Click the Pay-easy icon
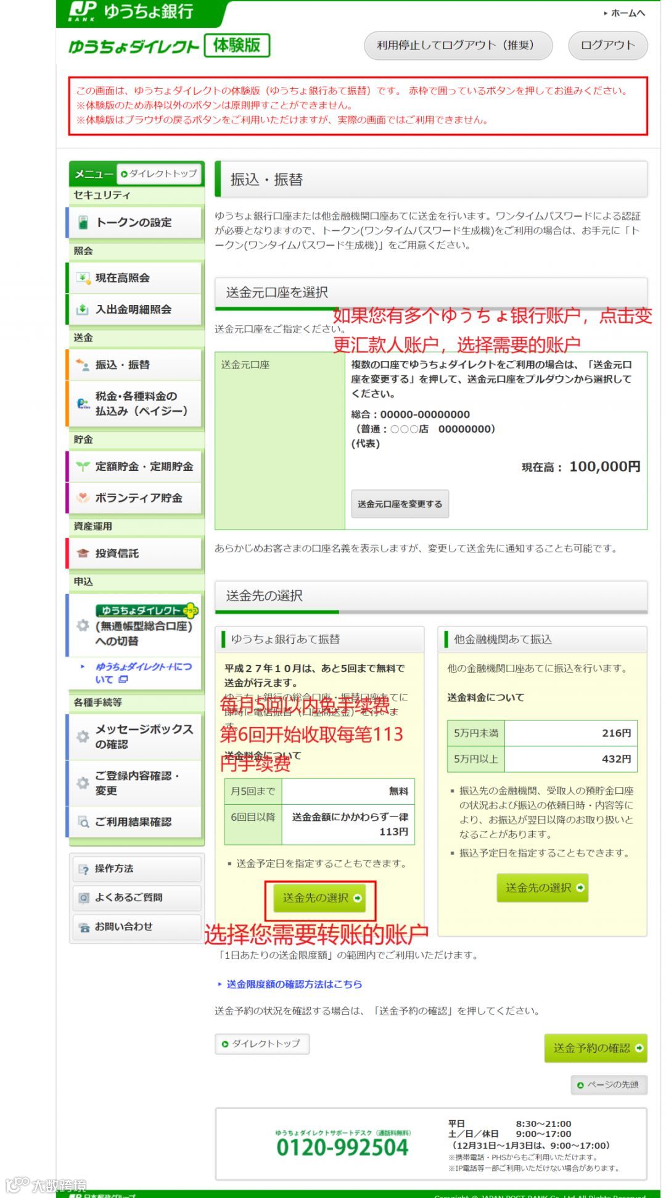The height and width of the screenshot is (1198, 666). (x=83, y=404)
